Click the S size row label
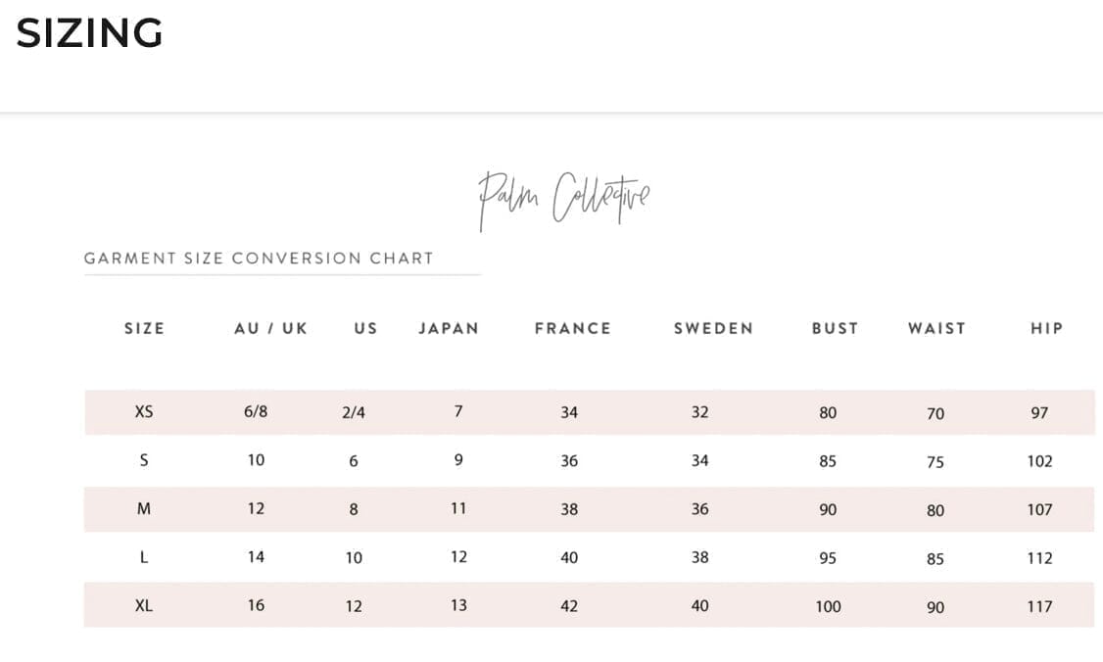 coord(144,460)
